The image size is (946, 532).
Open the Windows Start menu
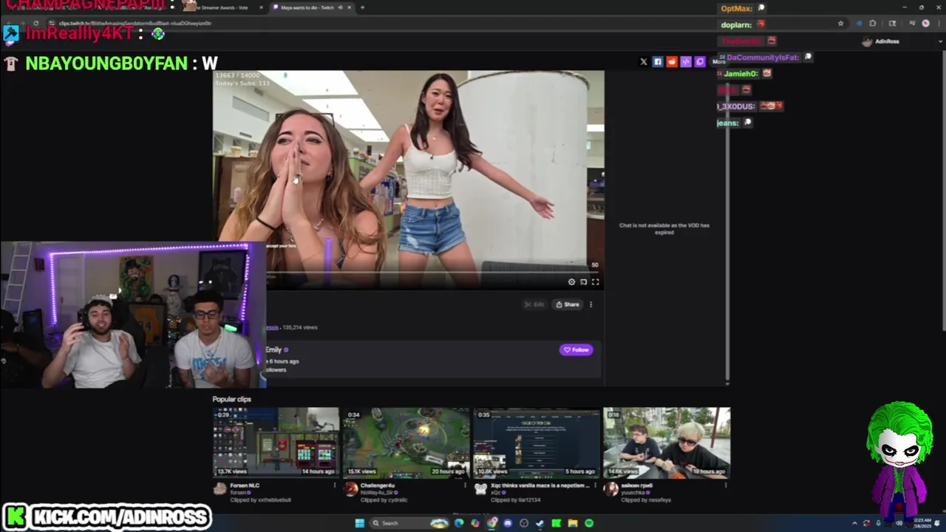[x=359, y=523]
